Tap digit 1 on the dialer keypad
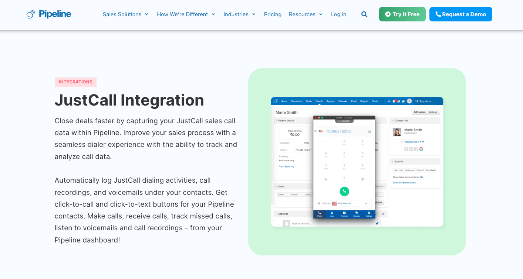The width and height of the screenshot is (523, 279). click(326, 141)
